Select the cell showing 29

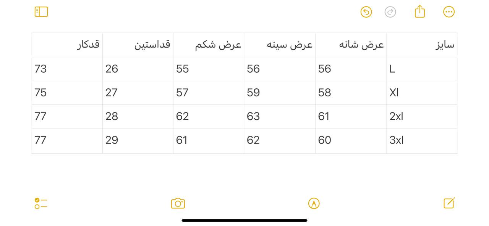coord(138,141)
